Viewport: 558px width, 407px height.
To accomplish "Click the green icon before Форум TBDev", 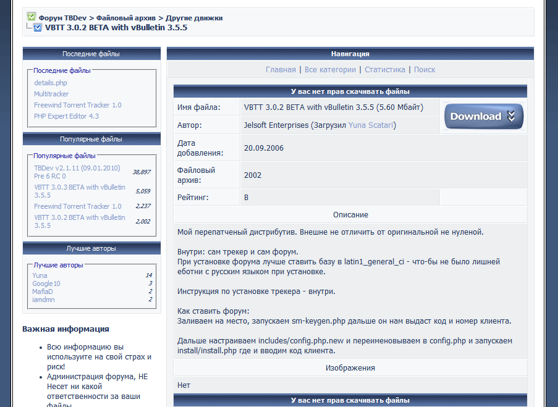I will pyautogui.click(x=32, y=17).
